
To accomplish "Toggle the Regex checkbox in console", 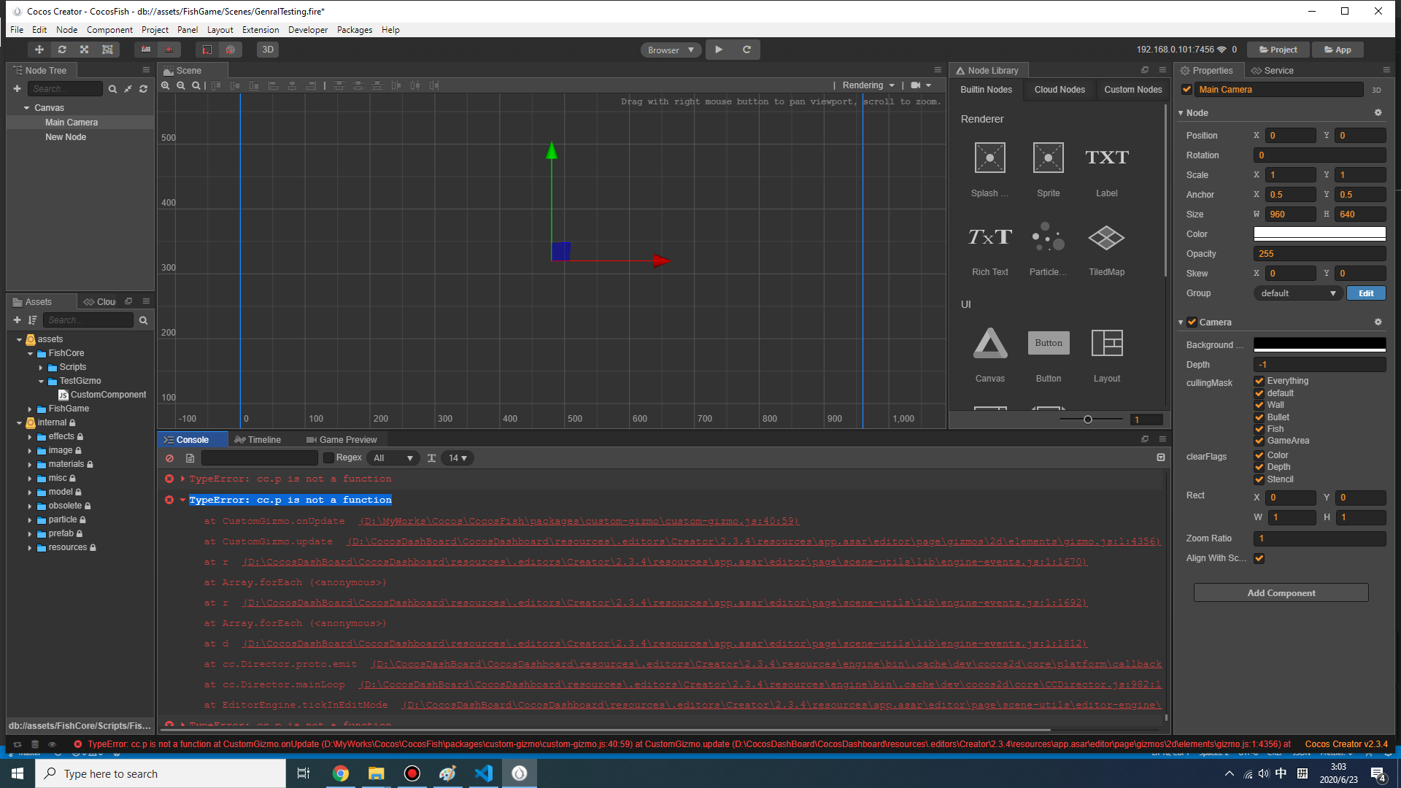I will click(x=329, y=458).
